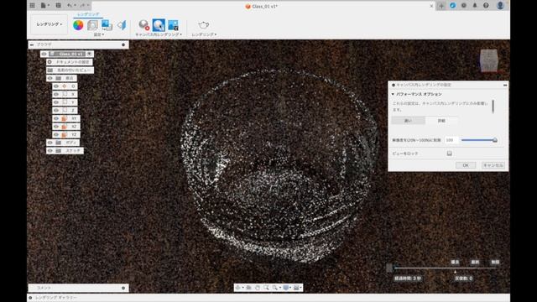Open Browser panel options circle
The image size is (537, 302).
(x=123, y=44)
